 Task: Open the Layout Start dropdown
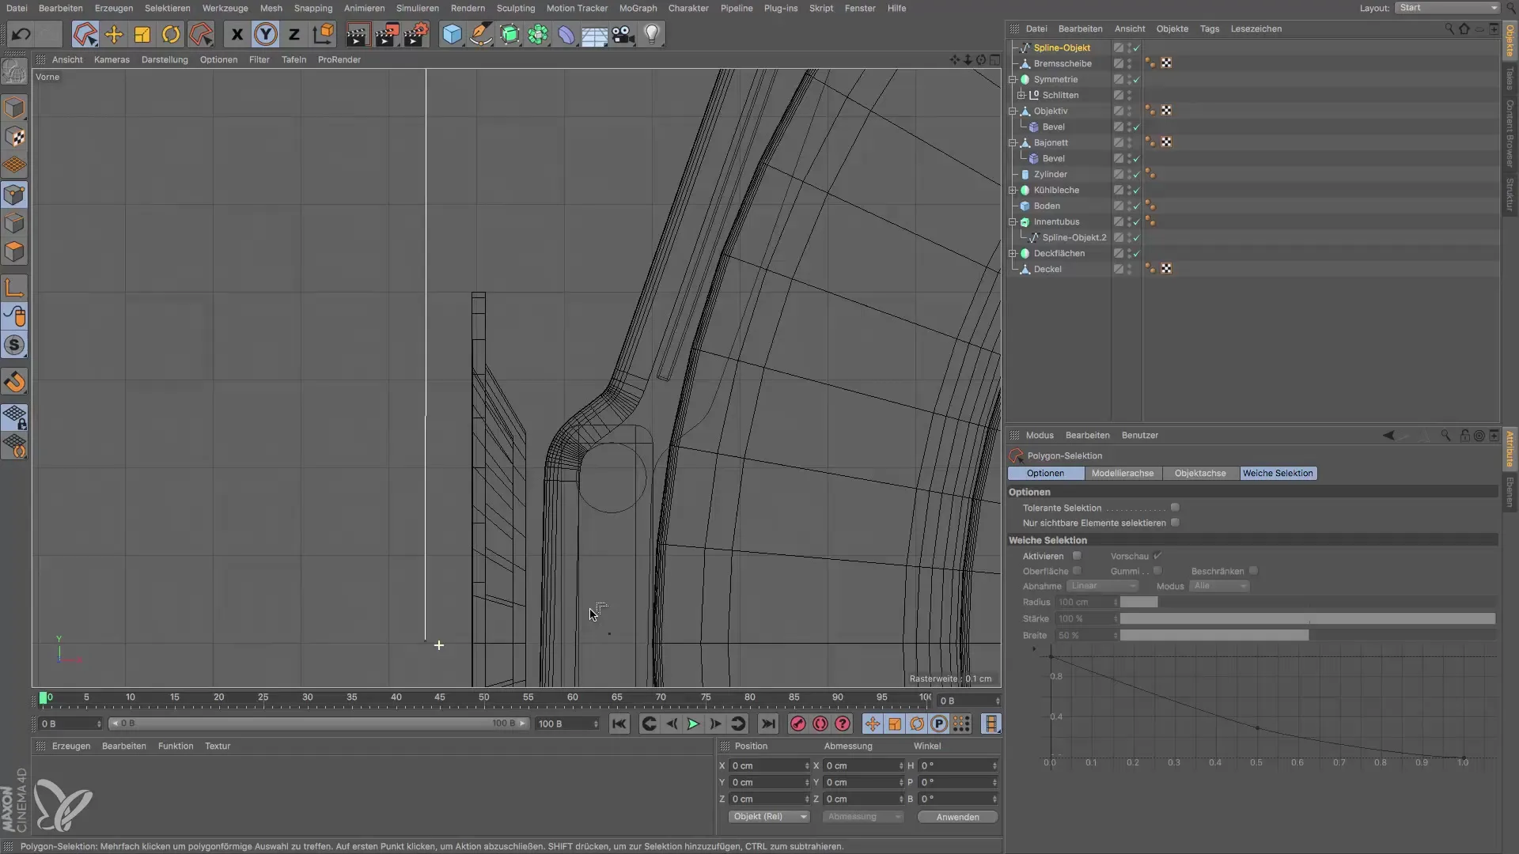(x=1447, y=8)
